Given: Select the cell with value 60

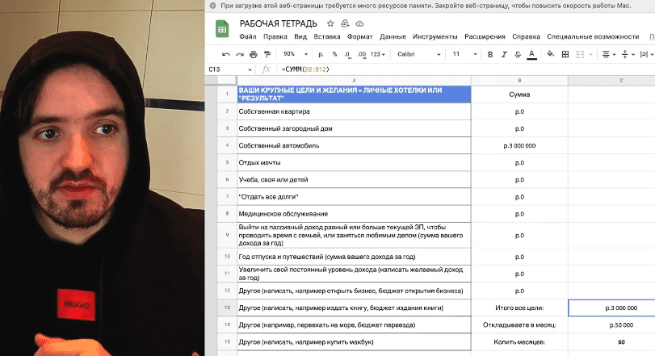Looking at the screenshot, I should (611, 342).
